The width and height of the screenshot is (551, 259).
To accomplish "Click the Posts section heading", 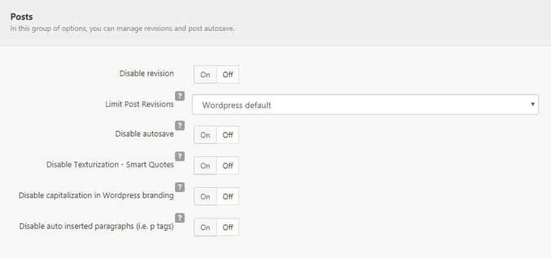I will 21,16.
